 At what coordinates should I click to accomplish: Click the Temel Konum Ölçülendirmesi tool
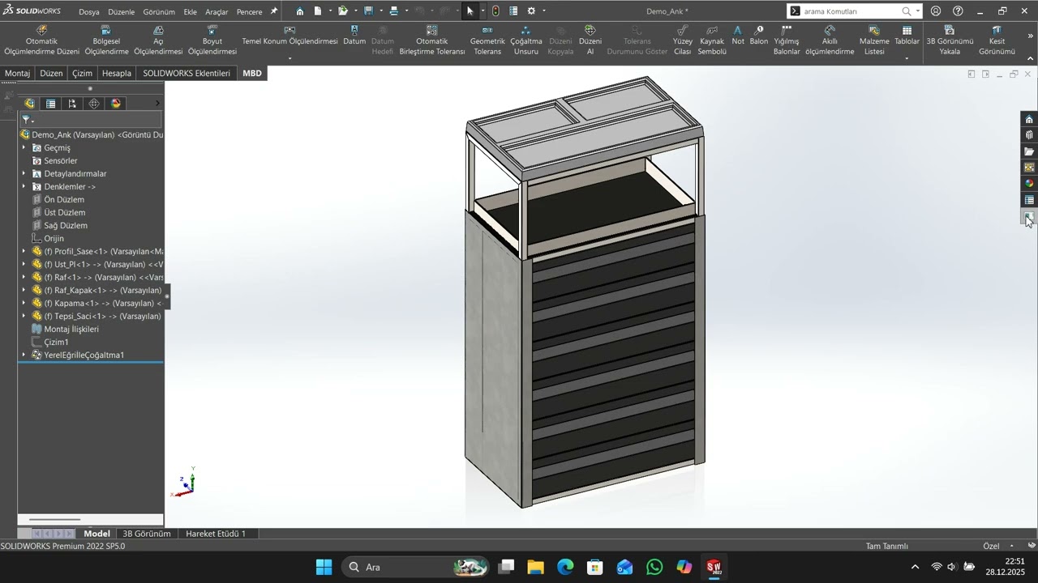coord(290,36)
